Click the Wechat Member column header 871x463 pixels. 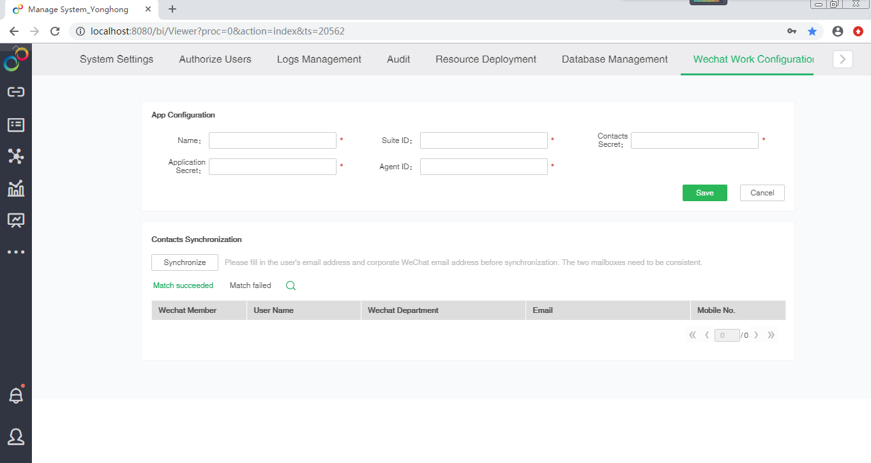199,310
